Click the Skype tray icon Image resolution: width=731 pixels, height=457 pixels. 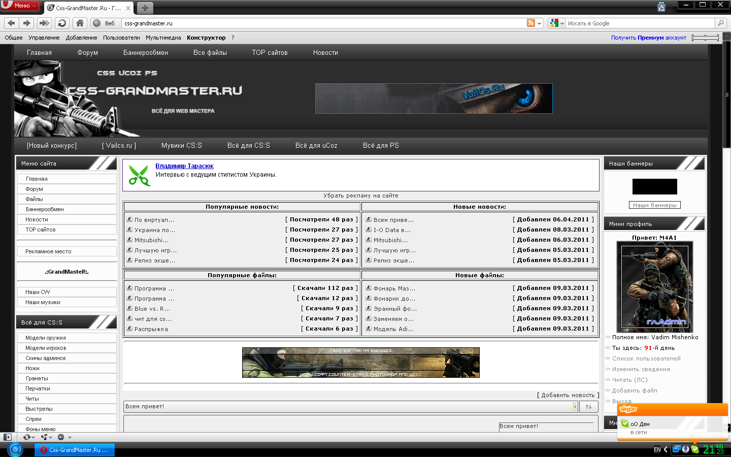pyautogui.click(x=695, y=449)
